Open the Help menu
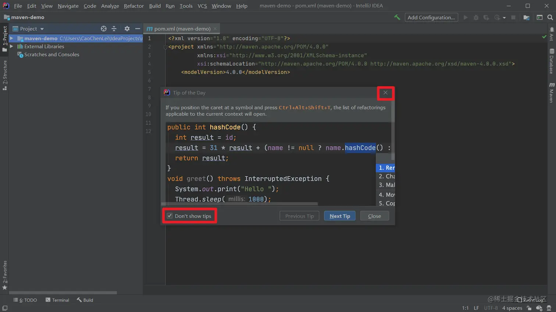556x312 pixels. (242, 6)
